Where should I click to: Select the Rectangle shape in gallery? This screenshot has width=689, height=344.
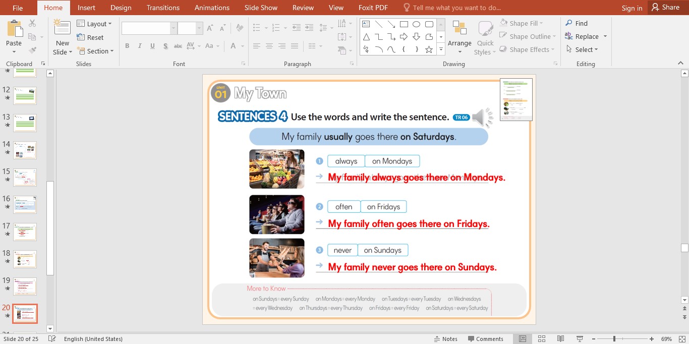tap(404, 24)
